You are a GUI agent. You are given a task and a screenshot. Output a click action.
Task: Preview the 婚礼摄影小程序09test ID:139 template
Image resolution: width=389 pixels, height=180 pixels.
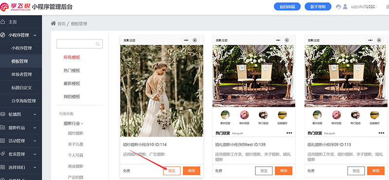264,171
